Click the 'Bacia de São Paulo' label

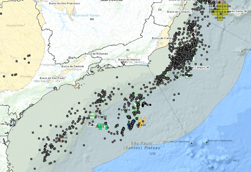53,78
